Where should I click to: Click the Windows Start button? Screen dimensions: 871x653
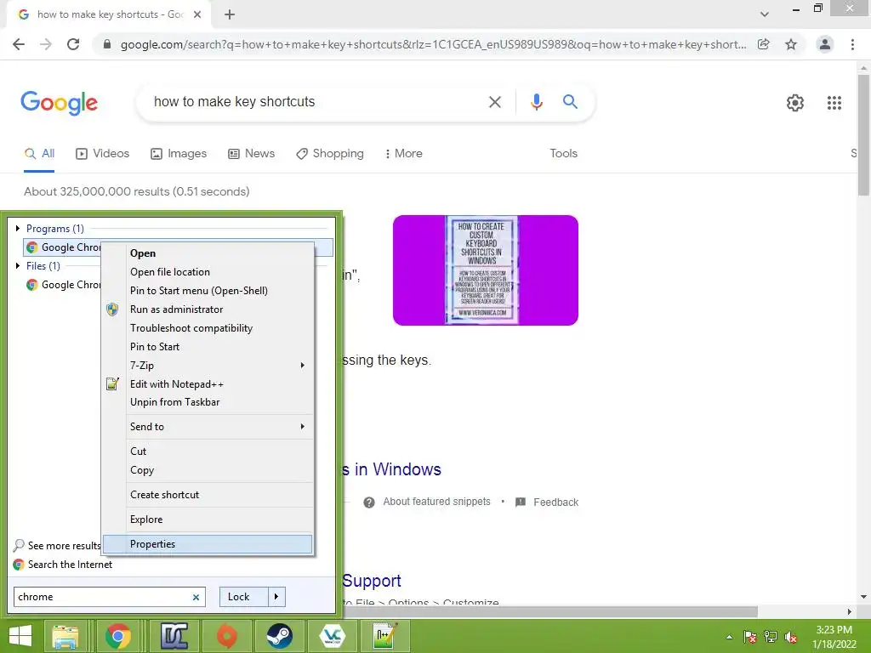click(x=20, y=636)
